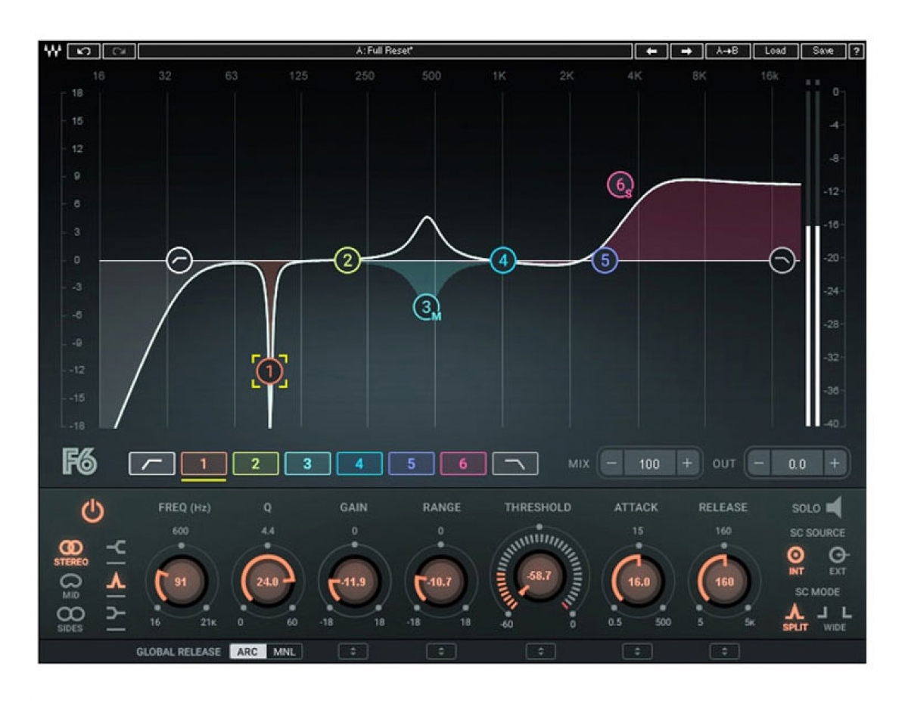This screenshot has width=908, height=701.
Task: Click the Save button
Action: [x=823, y=51]
